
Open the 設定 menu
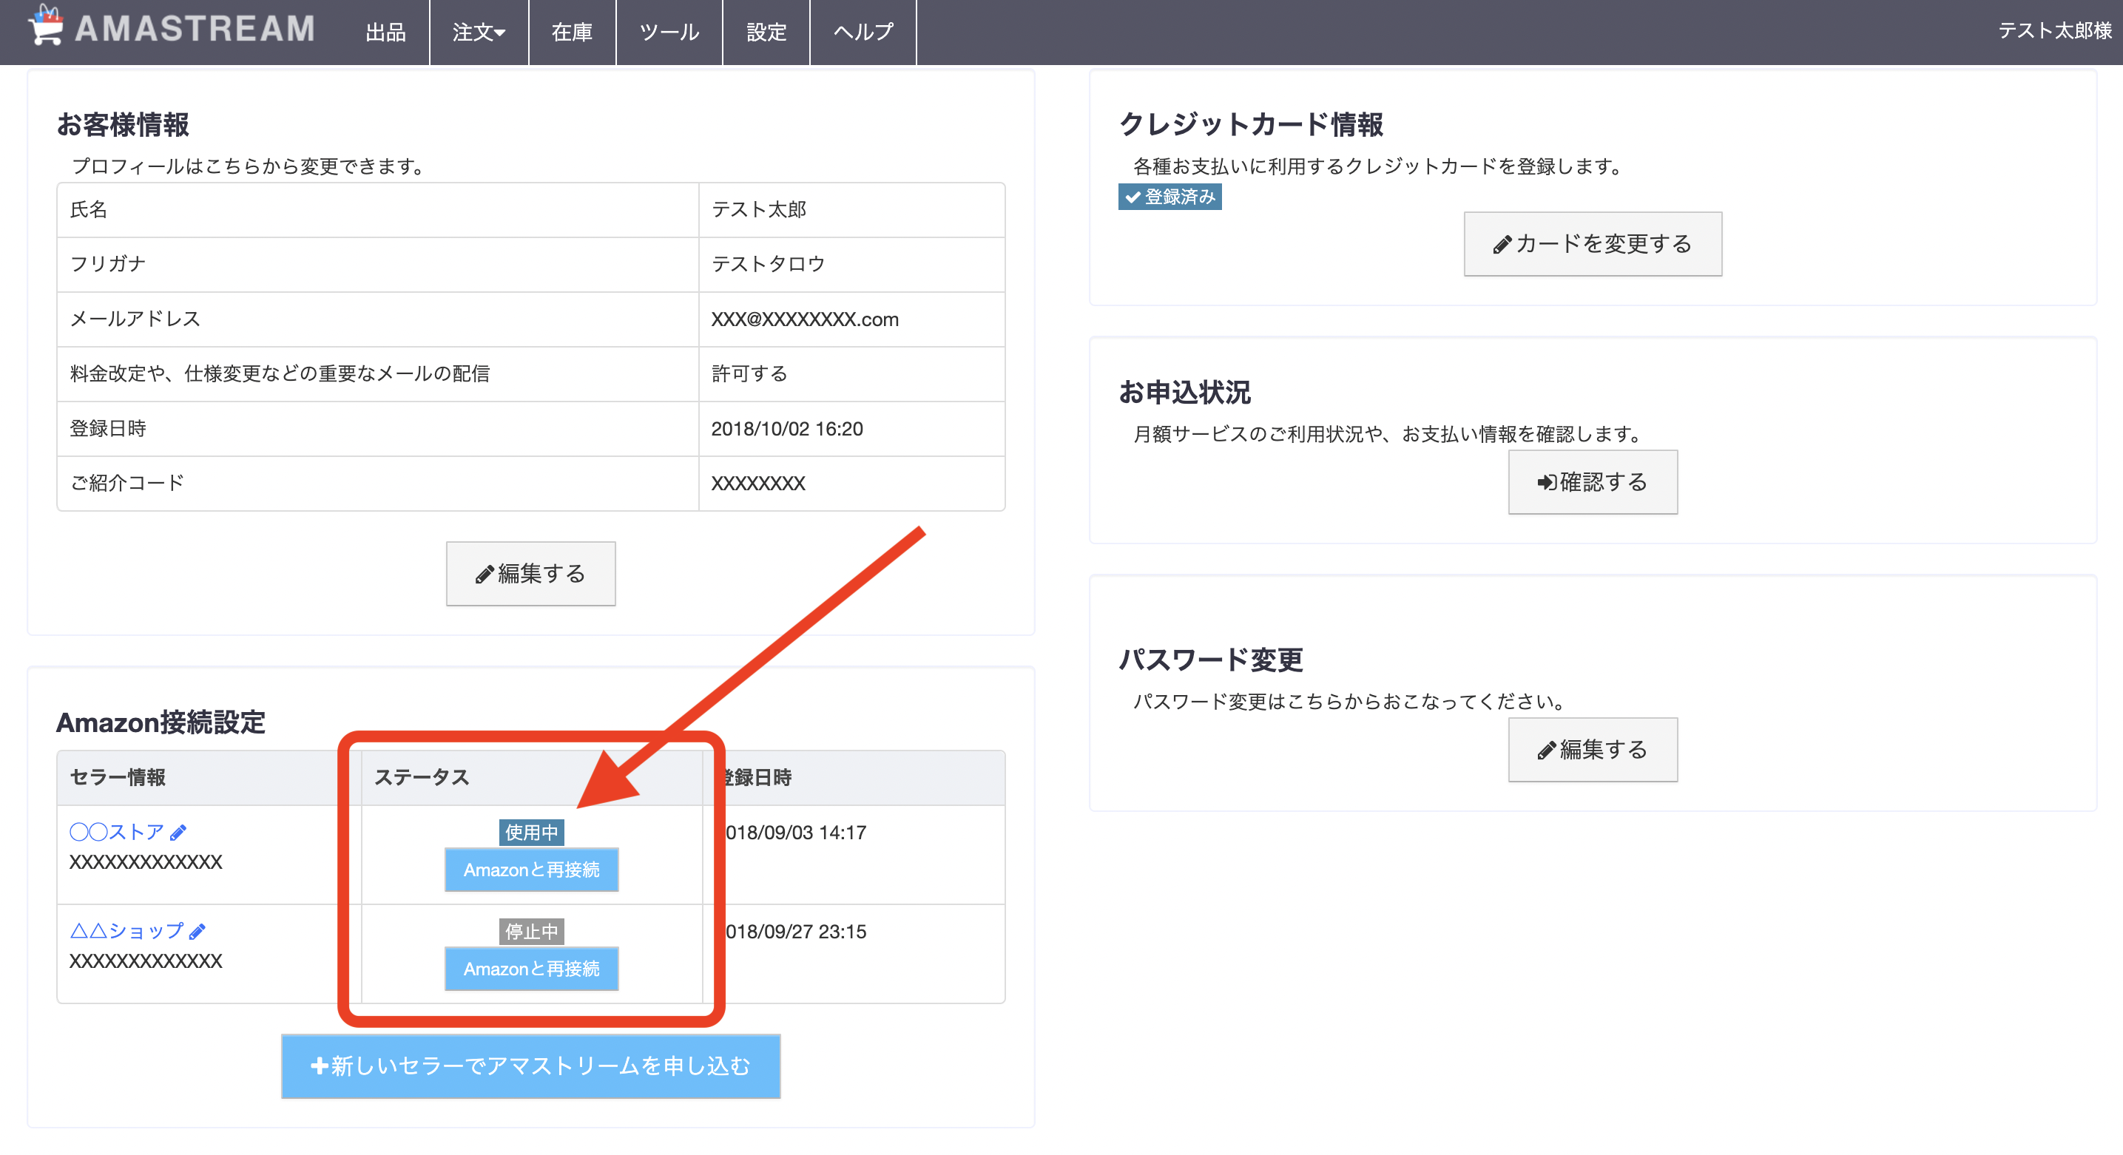pos(766,32)
